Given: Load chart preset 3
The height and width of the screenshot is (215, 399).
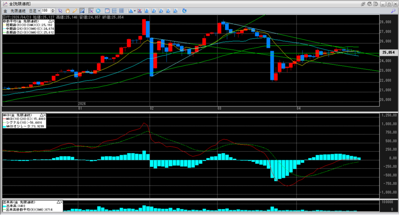Looking at the screenshot, I should point(161,11).
